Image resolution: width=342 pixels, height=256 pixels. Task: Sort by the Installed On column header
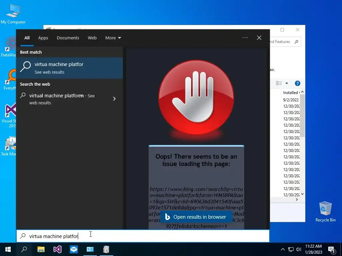click(291, 93)
